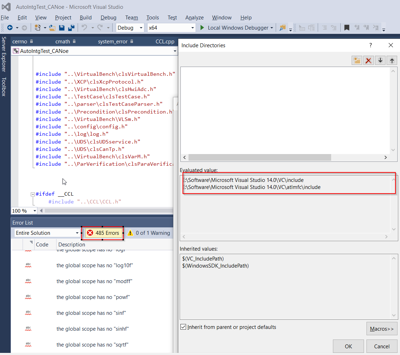The width and height of the screenshot is (400, 355).
Task: Open the Server Explorer side tab
Action: click(4, 54)
